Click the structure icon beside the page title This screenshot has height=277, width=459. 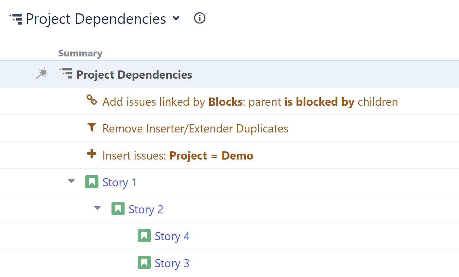coord(16,19)
